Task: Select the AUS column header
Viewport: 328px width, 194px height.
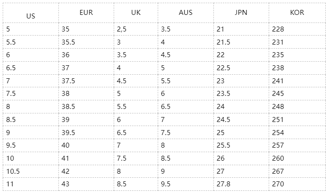Action: coord(186,13)
